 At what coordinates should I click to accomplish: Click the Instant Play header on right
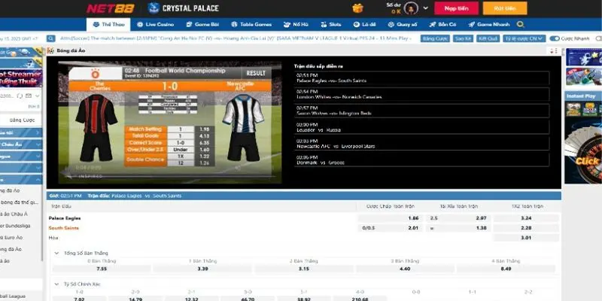[x=582, y=96]
